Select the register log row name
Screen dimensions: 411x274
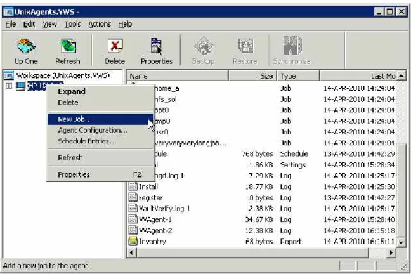click(x=151, y=198)
